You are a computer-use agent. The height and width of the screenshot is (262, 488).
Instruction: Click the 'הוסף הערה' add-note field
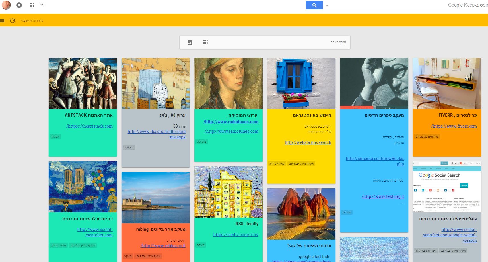tap(285, 42)
